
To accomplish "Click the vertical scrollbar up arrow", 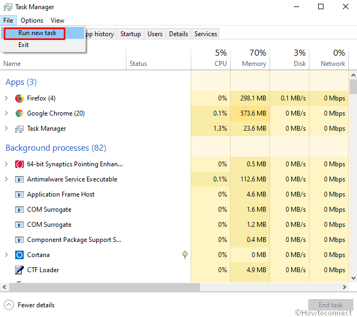I will click(353, 75).
